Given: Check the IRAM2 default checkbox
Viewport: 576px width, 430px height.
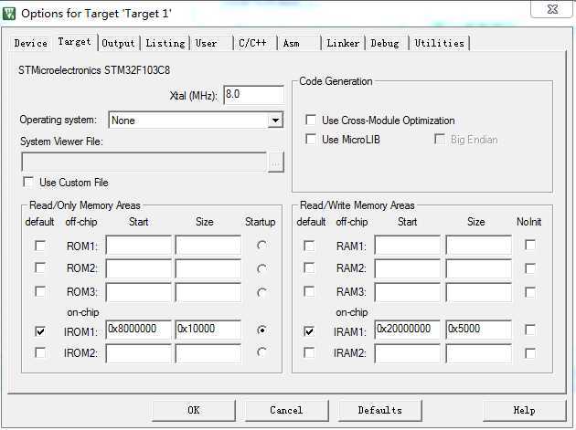Looking at the screenshot, I should click(309, 352).
